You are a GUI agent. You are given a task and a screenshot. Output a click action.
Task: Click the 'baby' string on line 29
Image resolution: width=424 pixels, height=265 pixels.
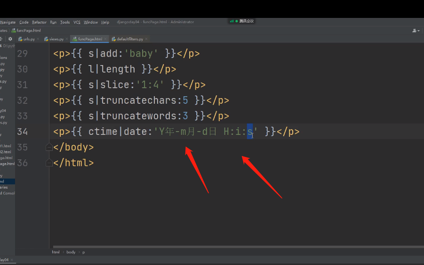pos(141,54)
